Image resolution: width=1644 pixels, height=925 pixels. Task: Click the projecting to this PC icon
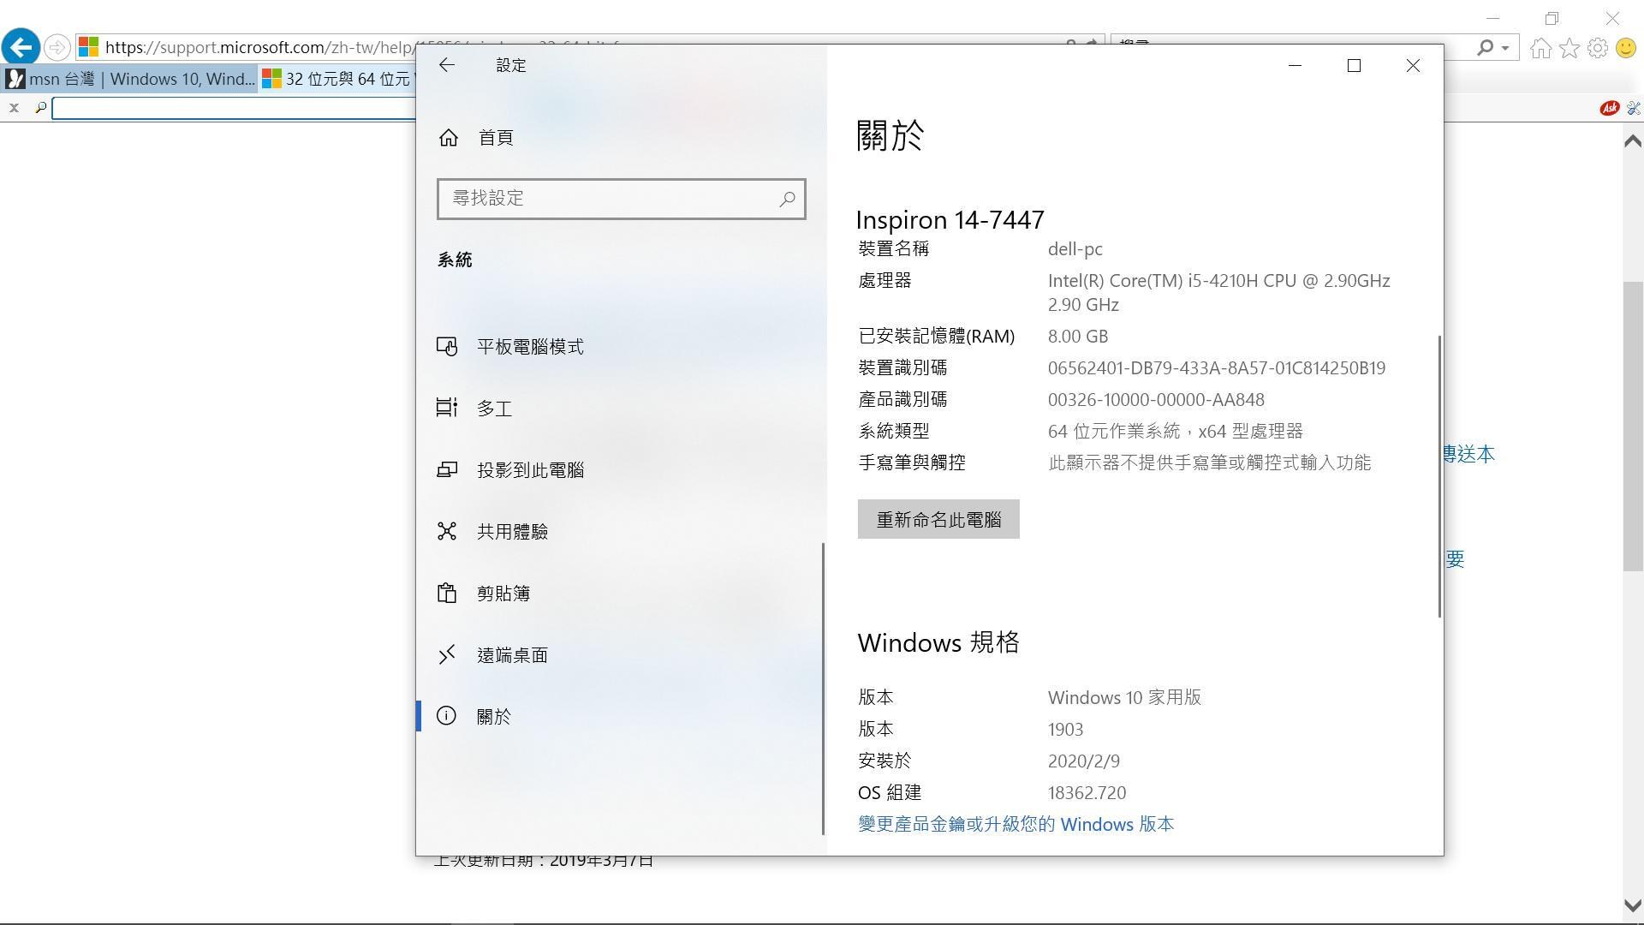[447, 469]
